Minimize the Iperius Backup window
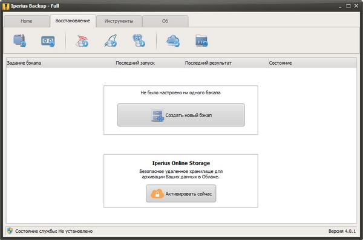363x240 pixels. (340, 6)
